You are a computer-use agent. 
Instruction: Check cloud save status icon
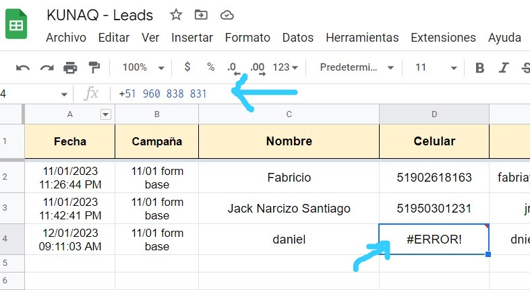coord(227,15)
